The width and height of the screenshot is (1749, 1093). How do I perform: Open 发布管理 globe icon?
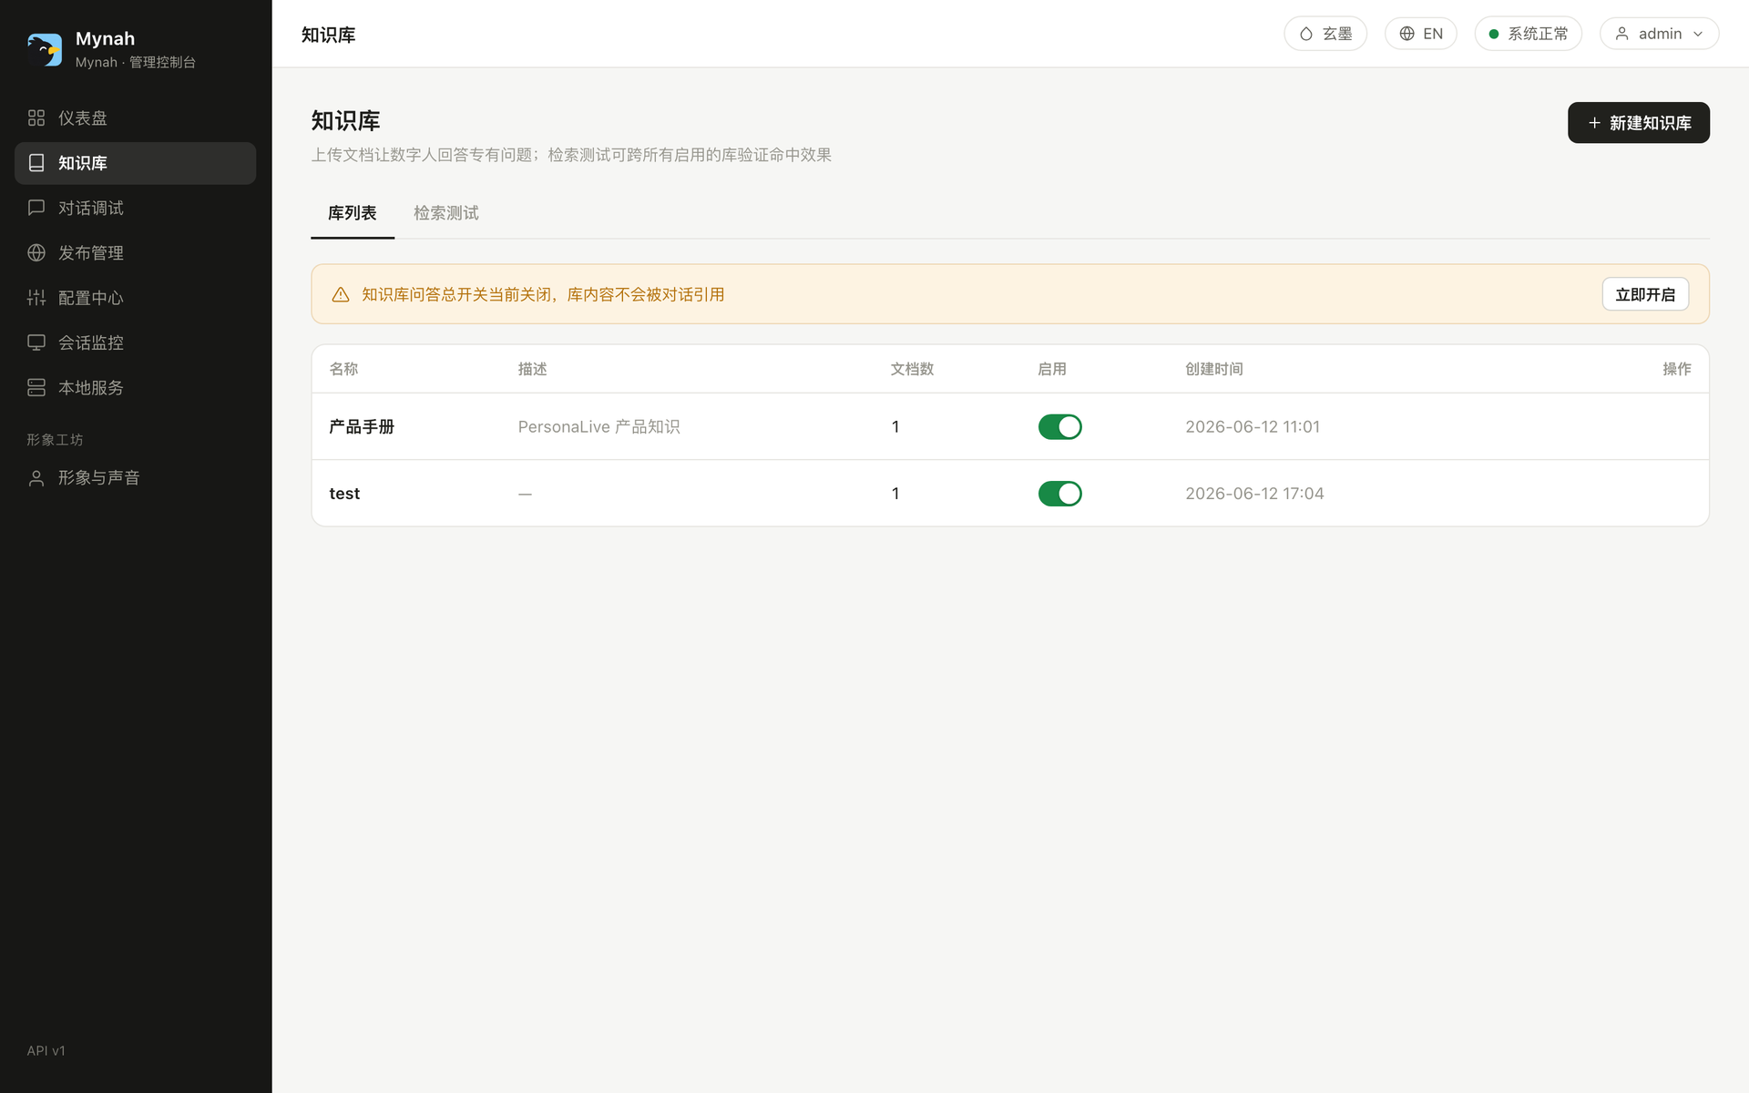click(x=36, y=252)
